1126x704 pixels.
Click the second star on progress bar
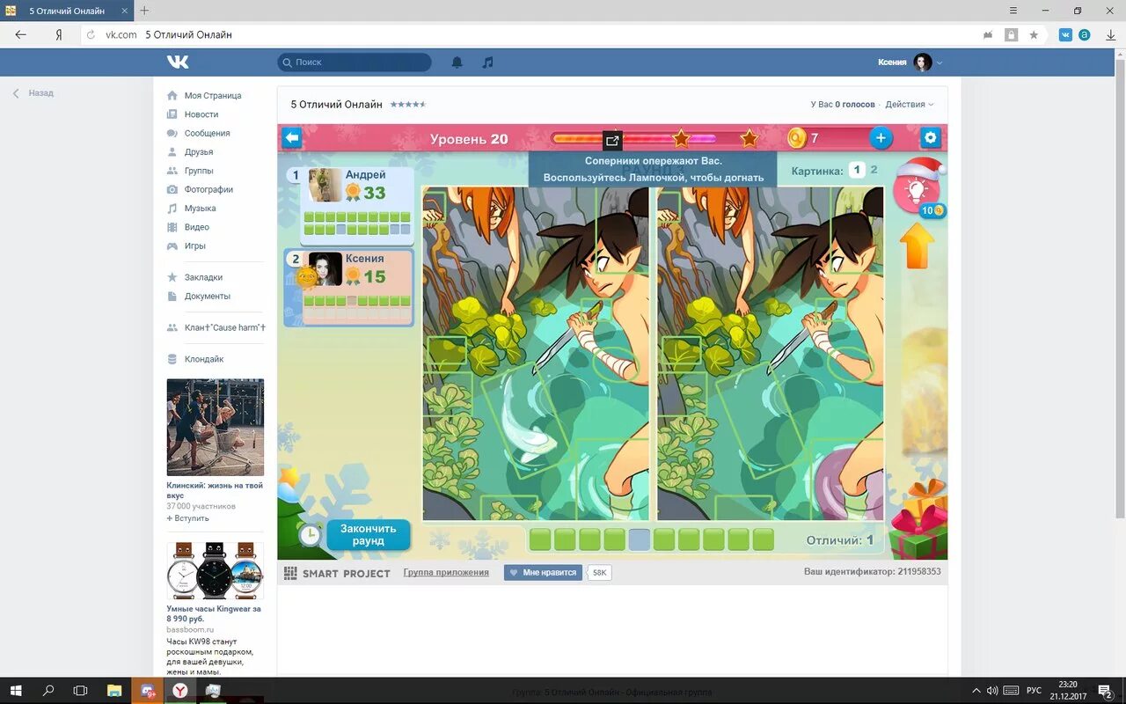749,138
